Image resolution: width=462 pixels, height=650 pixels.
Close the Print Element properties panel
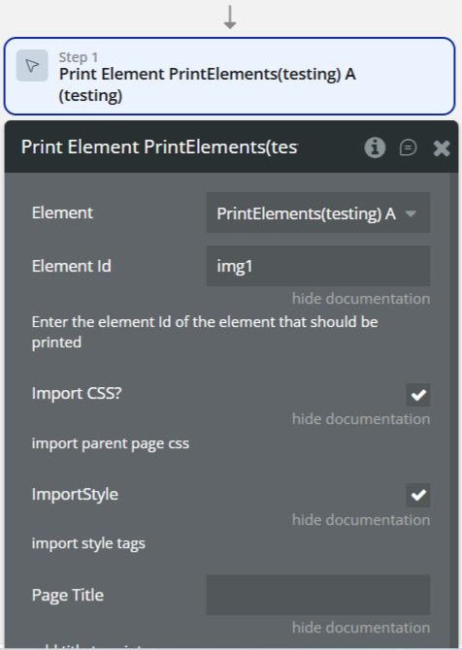coord(442,148)
